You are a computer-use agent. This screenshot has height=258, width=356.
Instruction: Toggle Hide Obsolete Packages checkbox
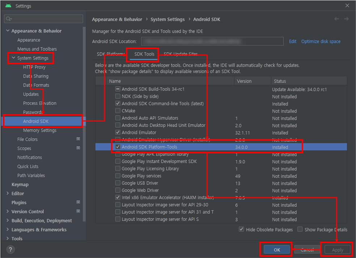tap(241, 229)
